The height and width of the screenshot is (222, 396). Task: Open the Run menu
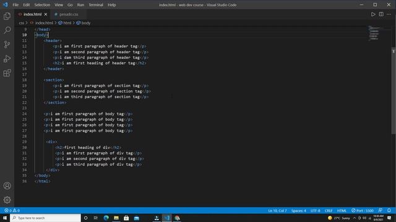point(80,5)
